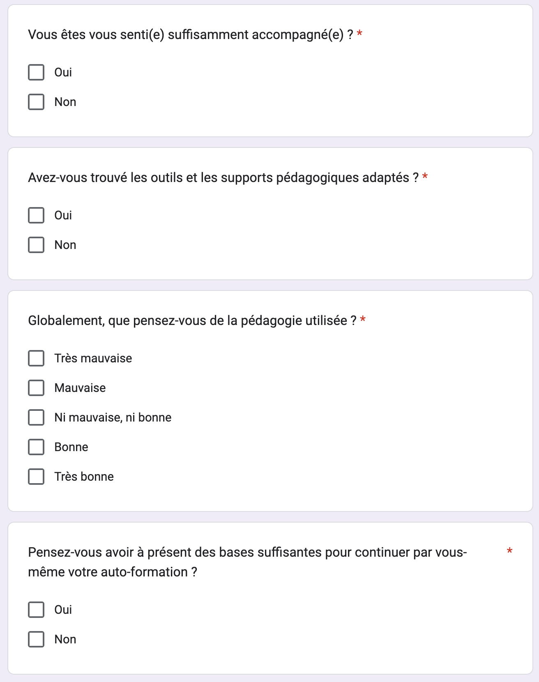Click the 'Bonne' option label text

tap(71, 447)
